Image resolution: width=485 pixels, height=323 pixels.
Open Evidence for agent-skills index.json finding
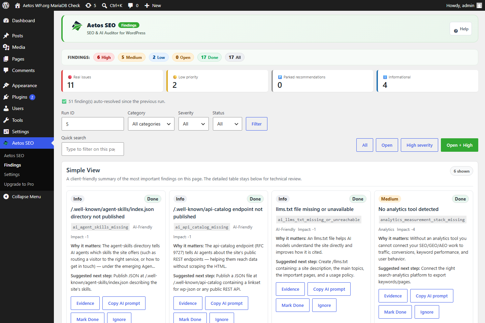[85, 303]
